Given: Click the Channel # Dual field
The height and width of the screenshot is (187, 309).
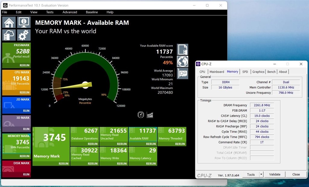Looking at the screenshot, I should pos(286,82).
